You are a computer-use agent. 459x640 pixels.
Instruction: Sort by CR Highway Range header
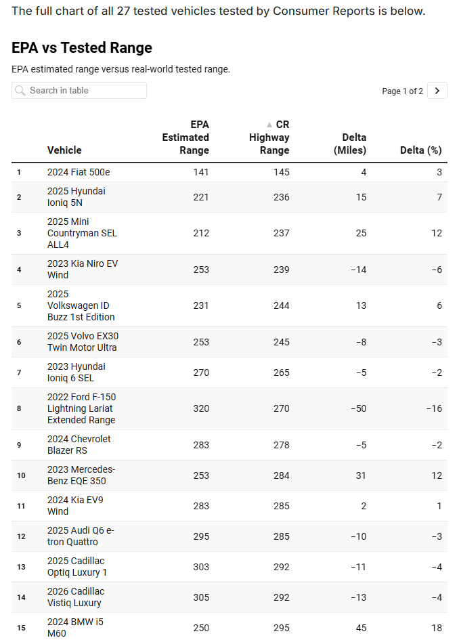(269, 137)
